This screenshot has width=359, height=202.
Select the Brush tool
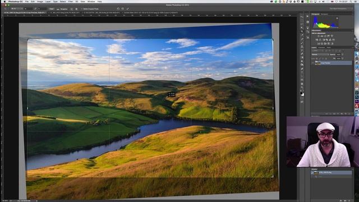click(x=302, y=43)
